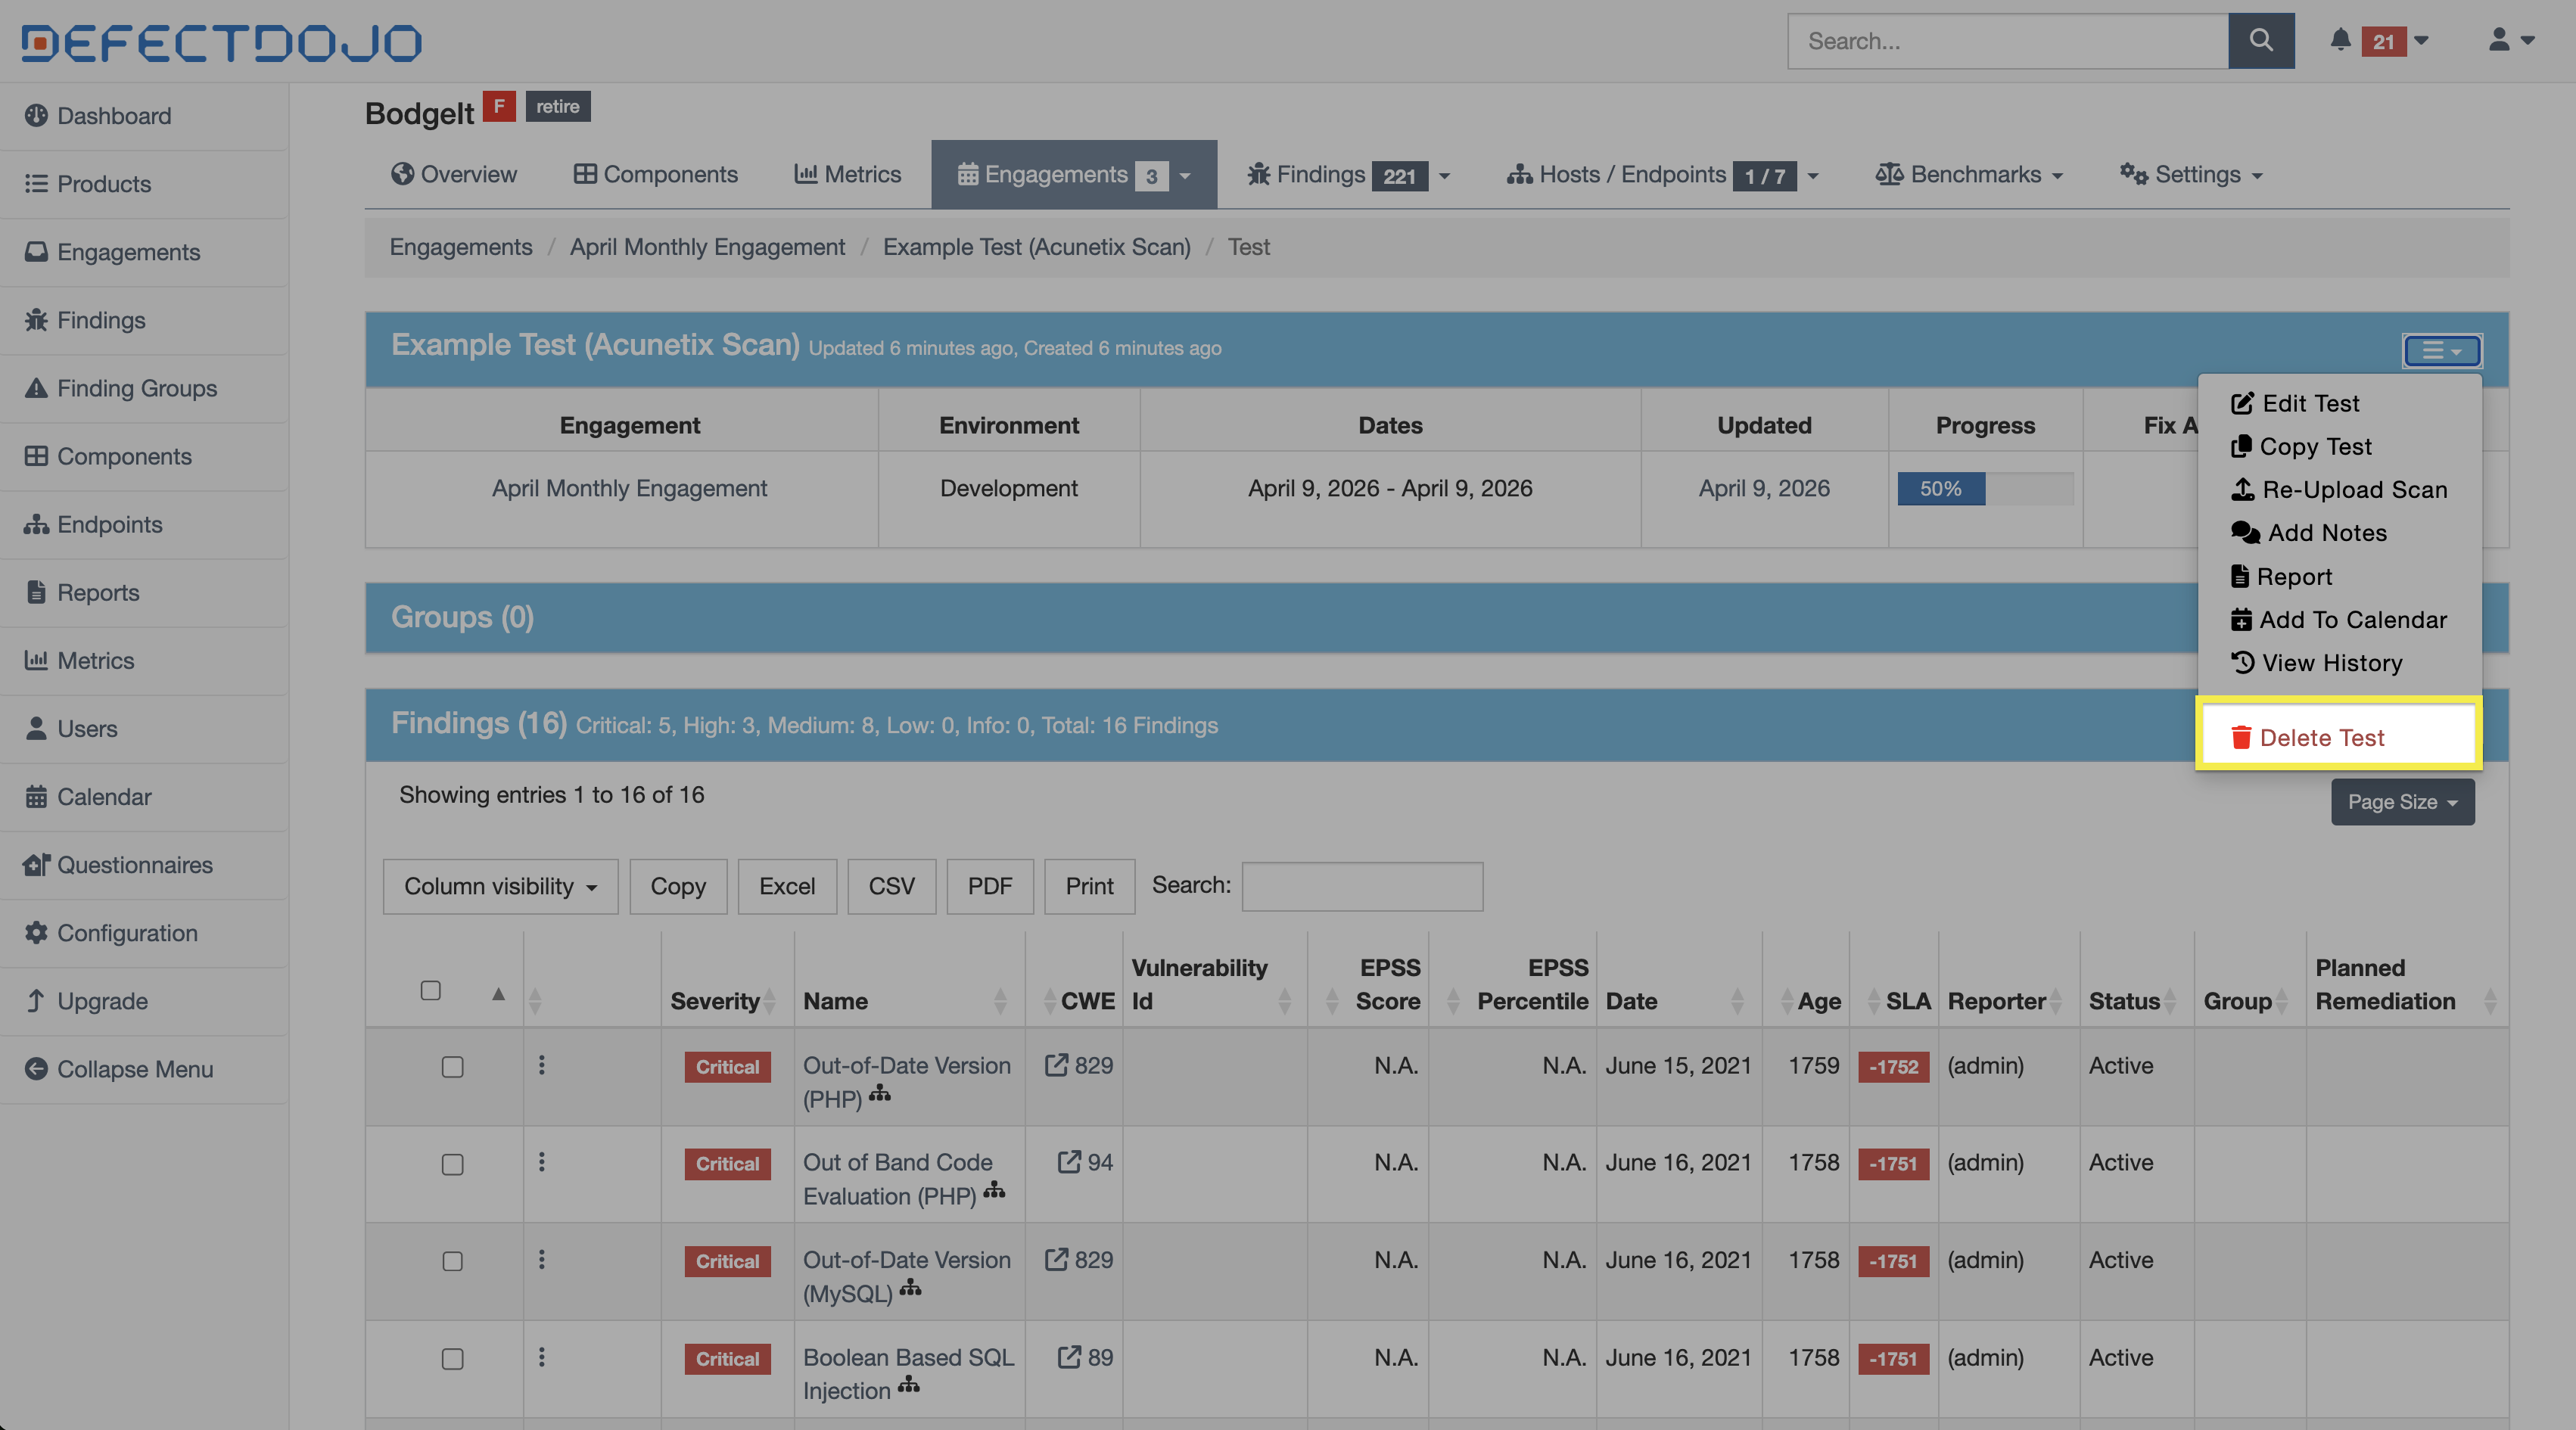Open the Page Size dropdown

(x=2402, y=802)
